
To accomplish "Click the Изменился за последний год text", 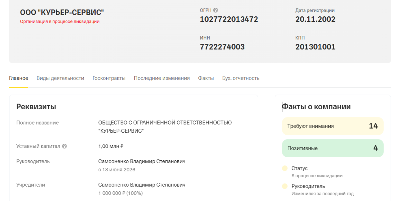I will click(323, 194).
